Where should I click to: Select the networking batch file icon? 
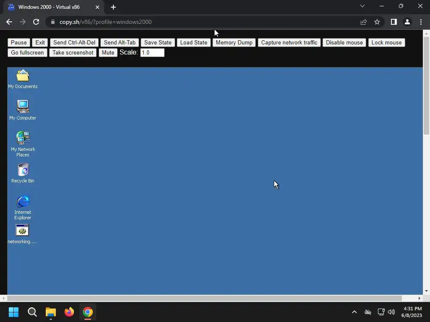22,234
